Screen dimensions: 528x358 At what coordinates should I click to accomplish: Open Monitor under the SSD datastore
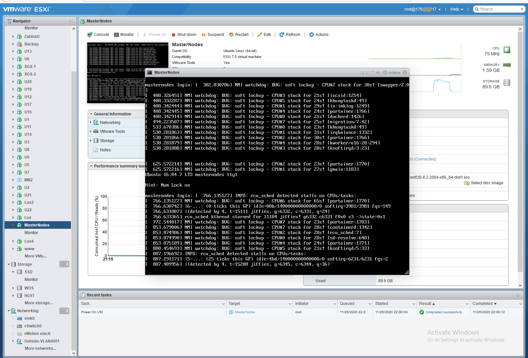tap(31, 280)
